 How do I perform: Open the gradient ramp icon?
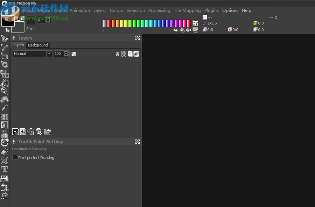195,30
